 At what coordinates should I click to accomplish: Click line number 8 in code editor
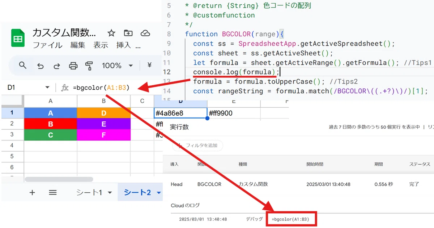(x=169, y=34)
